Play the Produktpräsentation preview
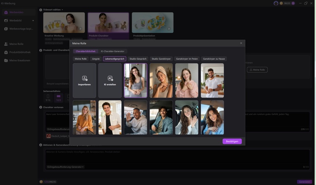 tap(169, 29)
